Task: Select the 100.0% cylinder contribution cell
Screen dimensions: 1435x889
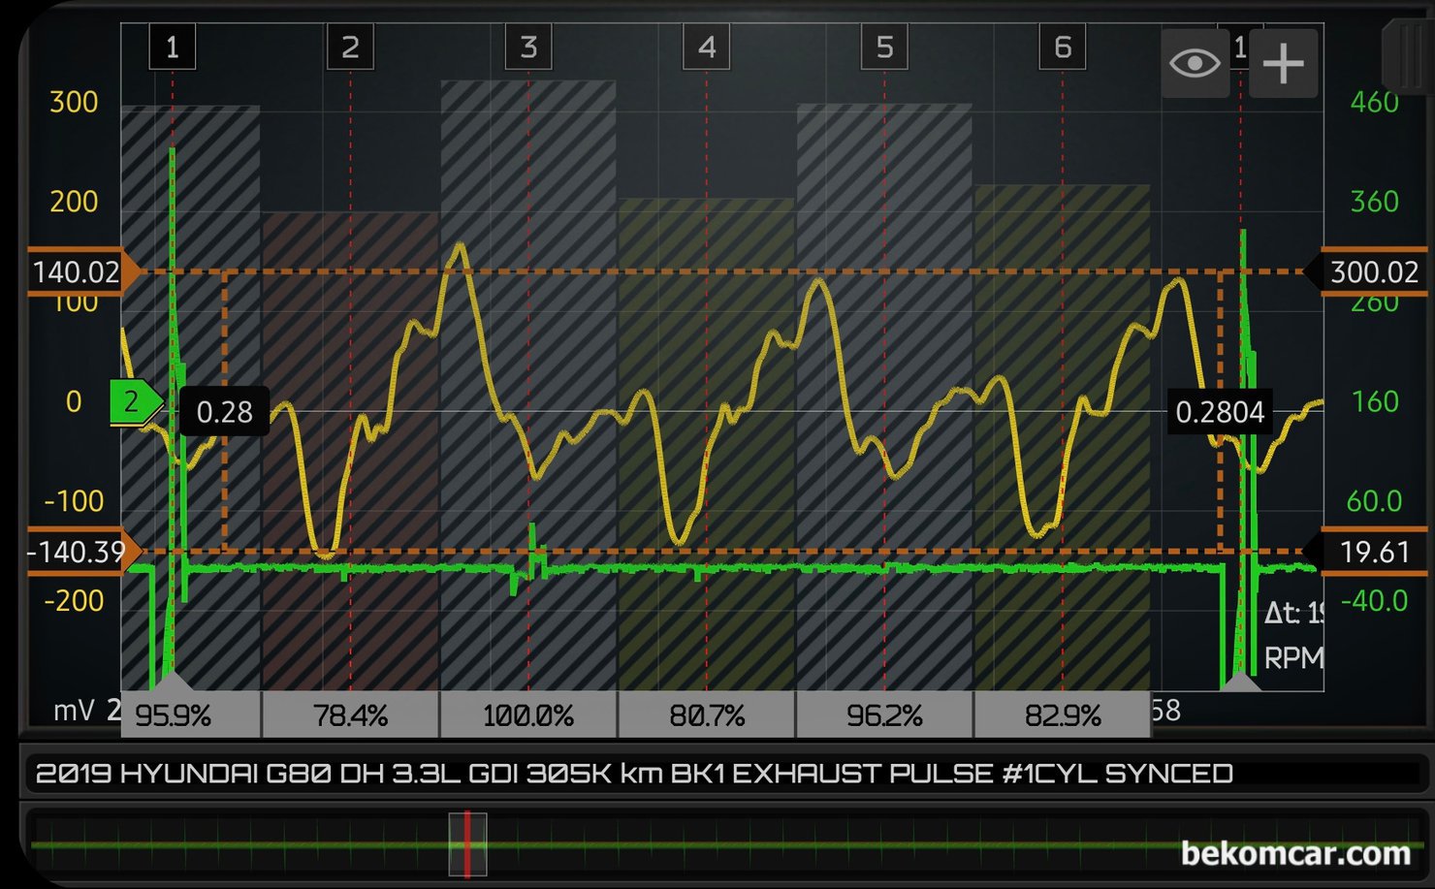Action: 528,715
